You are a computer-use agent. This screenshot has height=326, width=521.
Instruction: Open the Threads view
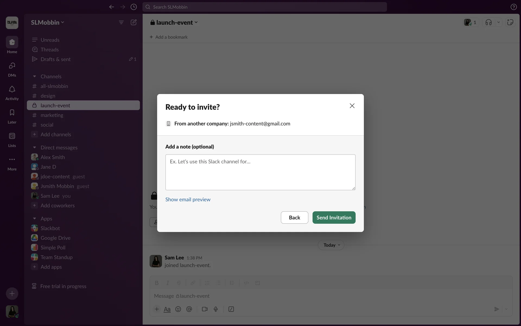(50, 49)
